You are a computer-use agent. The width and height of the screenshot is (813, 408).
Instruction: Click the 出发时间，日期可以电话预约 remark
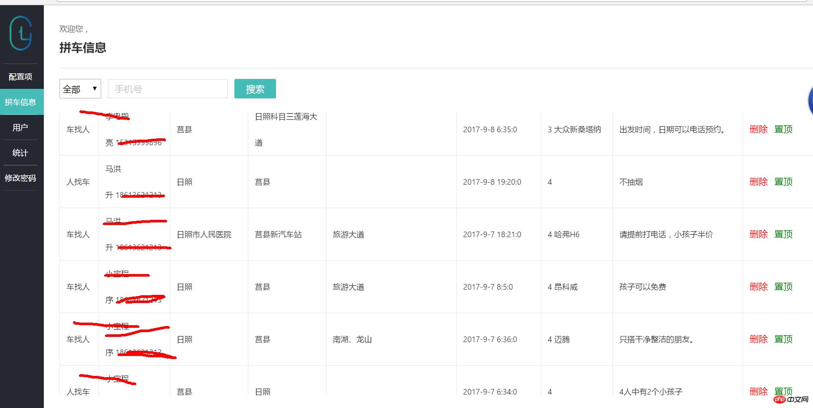pos(673,129)
